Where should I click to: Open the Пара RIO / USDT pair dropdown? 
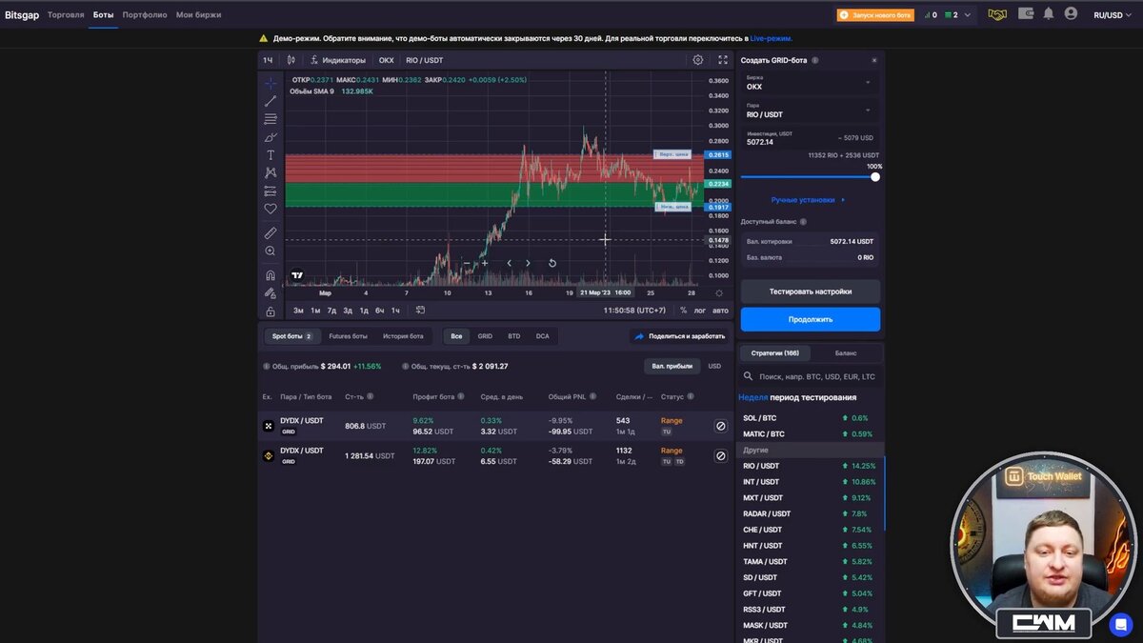tap(811, 111)
